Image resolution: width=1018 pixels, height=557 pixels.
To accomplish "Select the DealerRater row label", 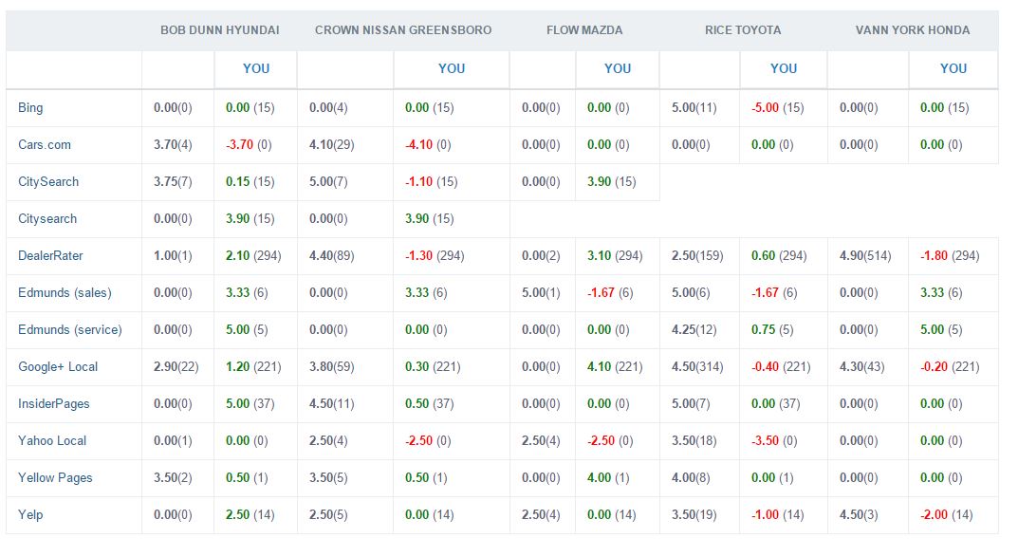I will (x=48, y=256).
